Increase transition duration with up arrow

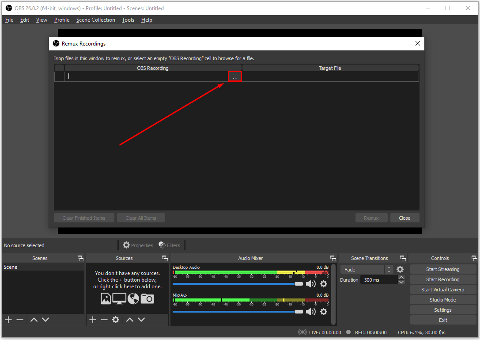coord(401,278)
